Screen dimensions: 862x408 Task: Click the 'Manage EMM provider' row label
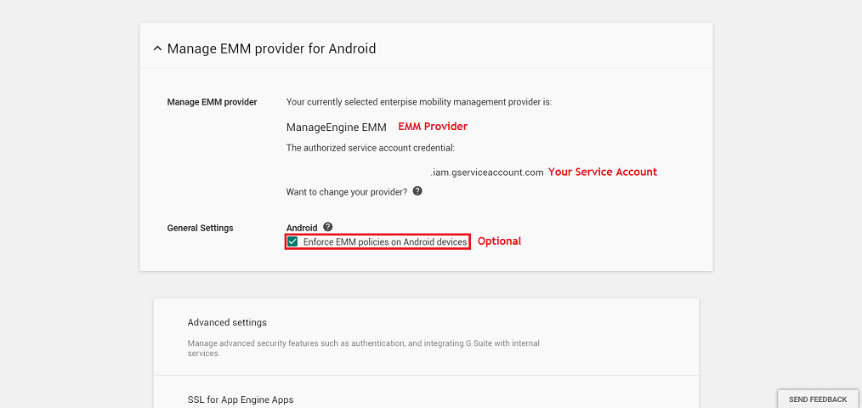click(x=212, y=102)
